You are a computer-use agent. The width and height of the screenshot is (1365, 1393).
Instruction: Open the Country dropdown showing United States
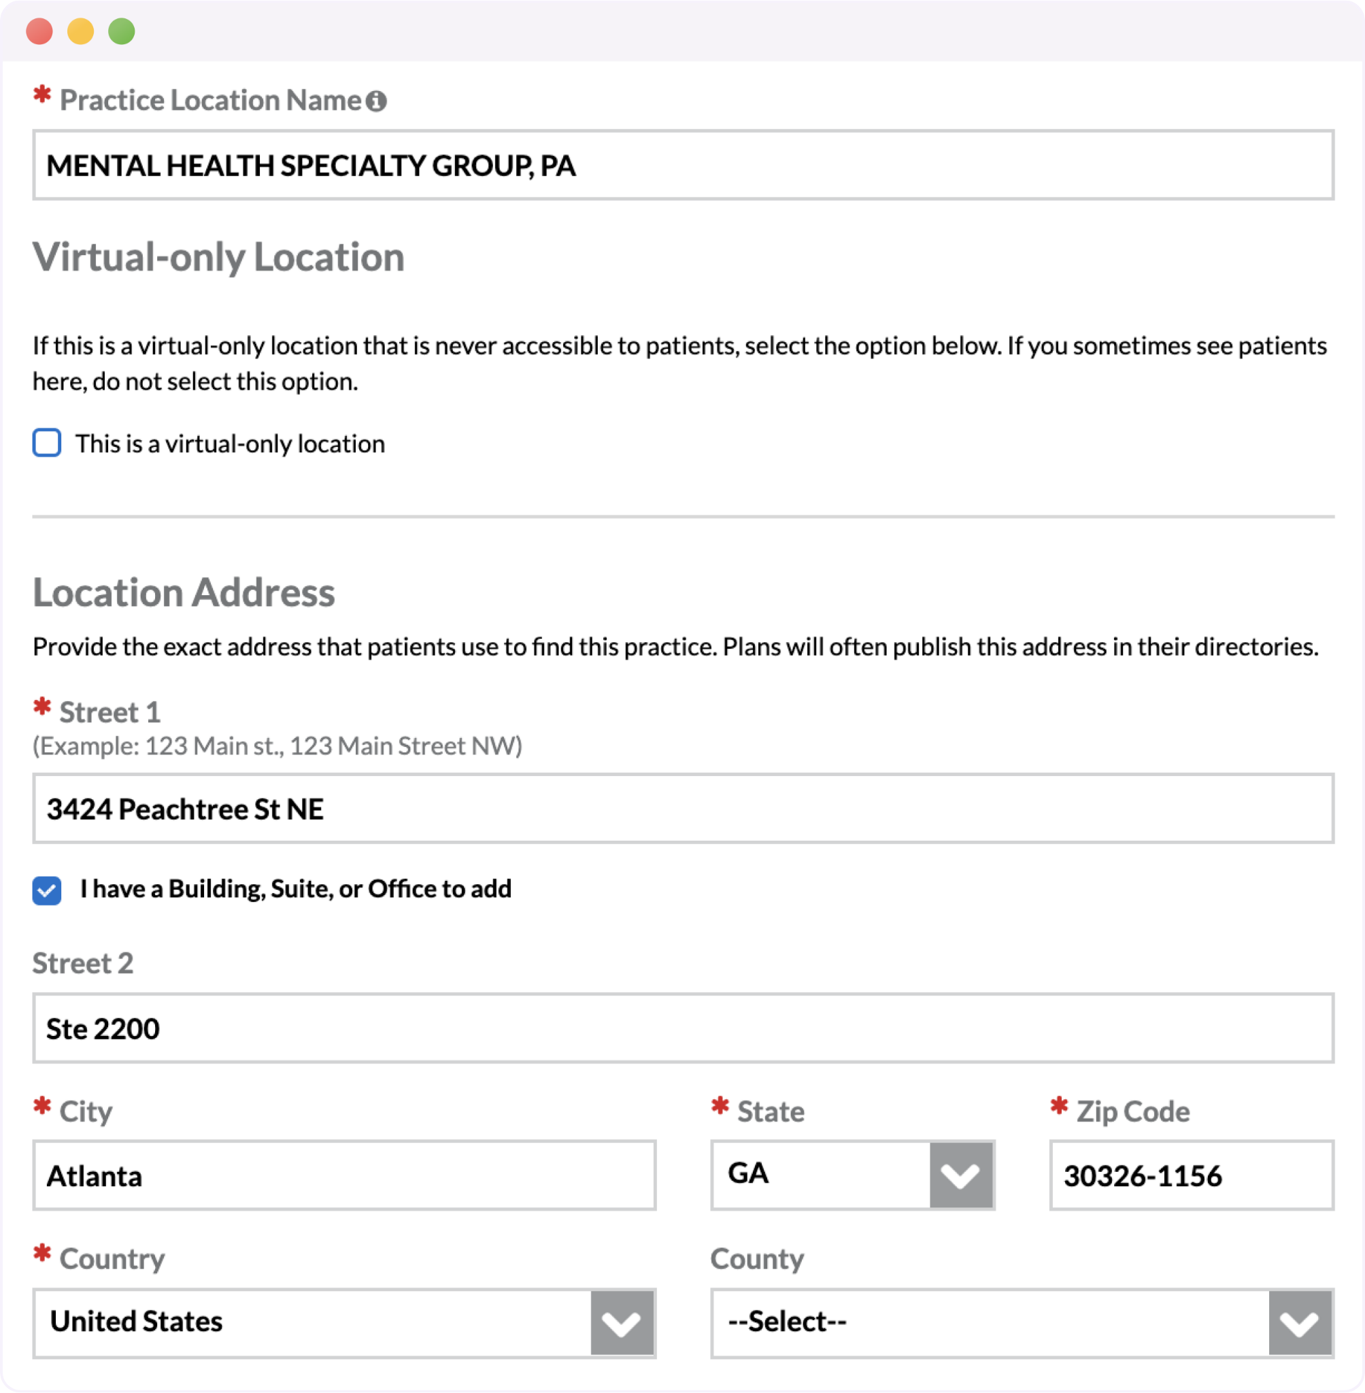pyautogui.click(x=344, y=1323)
